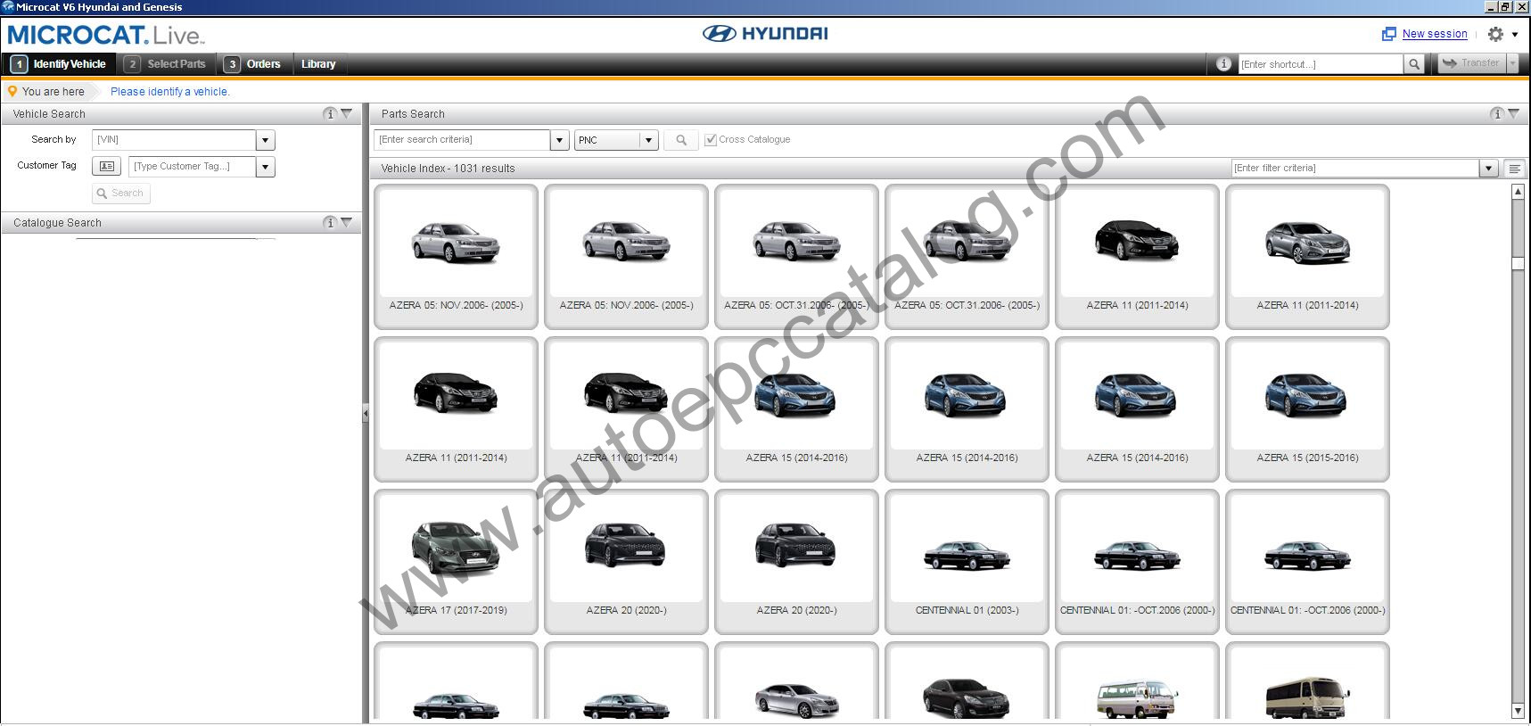Viewport: 1531px width, 726px height.
Task: Collapse the Vehicle Search panel triangle
Action: tap(347, 113)
